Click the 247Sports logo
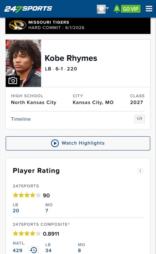The height and width of the screenshot is (254, 156). coord(28,9)
